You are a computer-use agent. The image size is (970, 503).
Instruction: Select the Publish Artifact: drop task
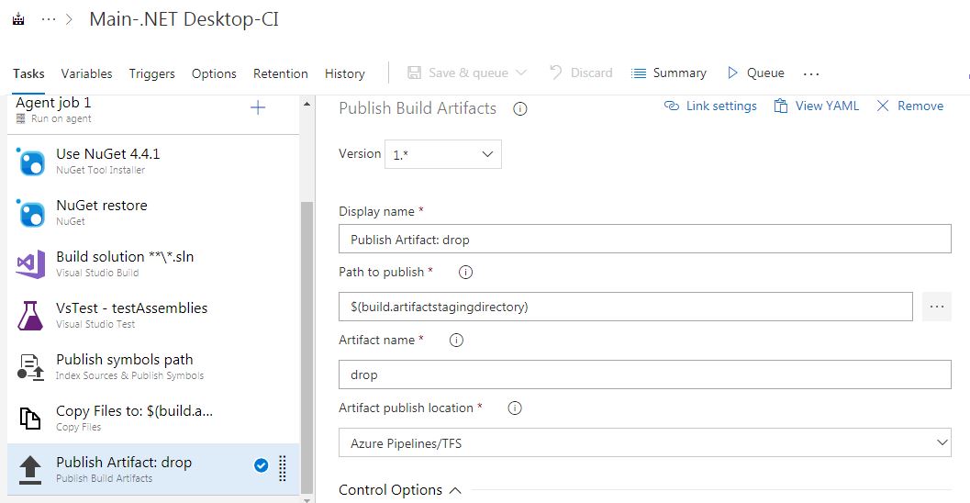tap(153, 469)
